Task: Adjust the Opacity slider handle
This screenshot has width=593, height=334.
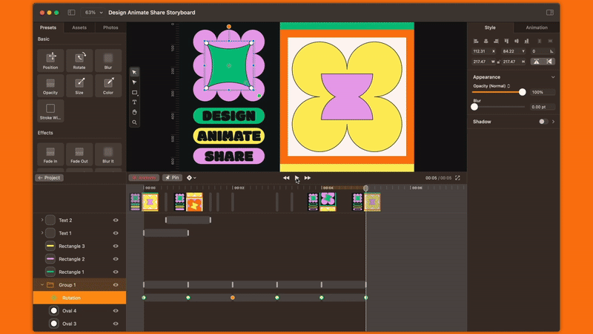Action: tap(523, 92)
